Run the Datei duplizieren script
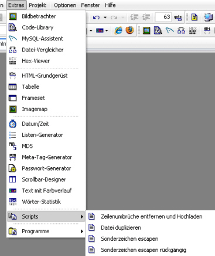Viewport: 215px width, 256px height. pyautogui.click(x=151, y=227)
